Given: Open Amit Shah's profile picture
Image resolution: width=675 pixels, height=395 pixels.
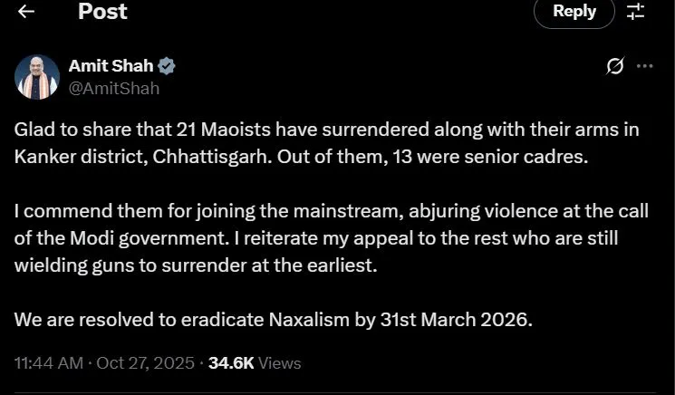Looking at the screenshot, I should click(x=37, y=77).
